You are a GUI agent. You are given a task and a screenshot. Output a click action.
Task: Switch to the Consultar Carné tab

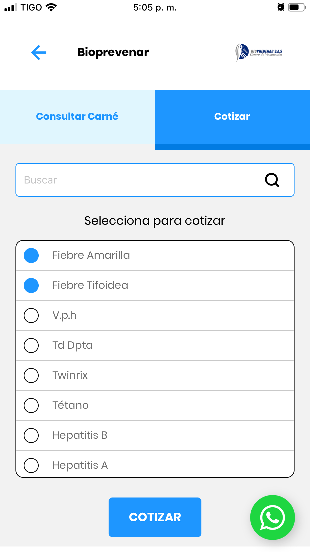77,117
